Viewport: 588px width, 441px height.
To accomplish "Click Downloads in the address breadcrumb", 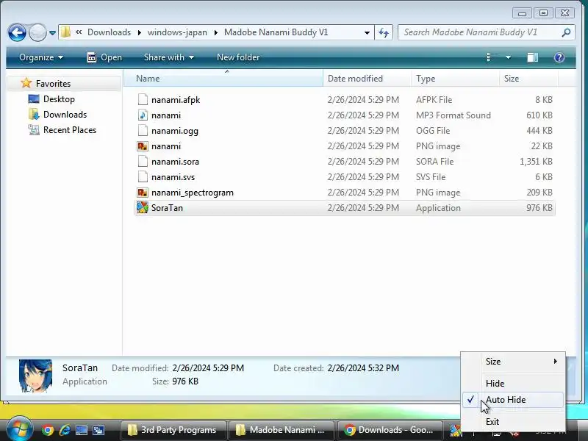I will pos(109,32).
